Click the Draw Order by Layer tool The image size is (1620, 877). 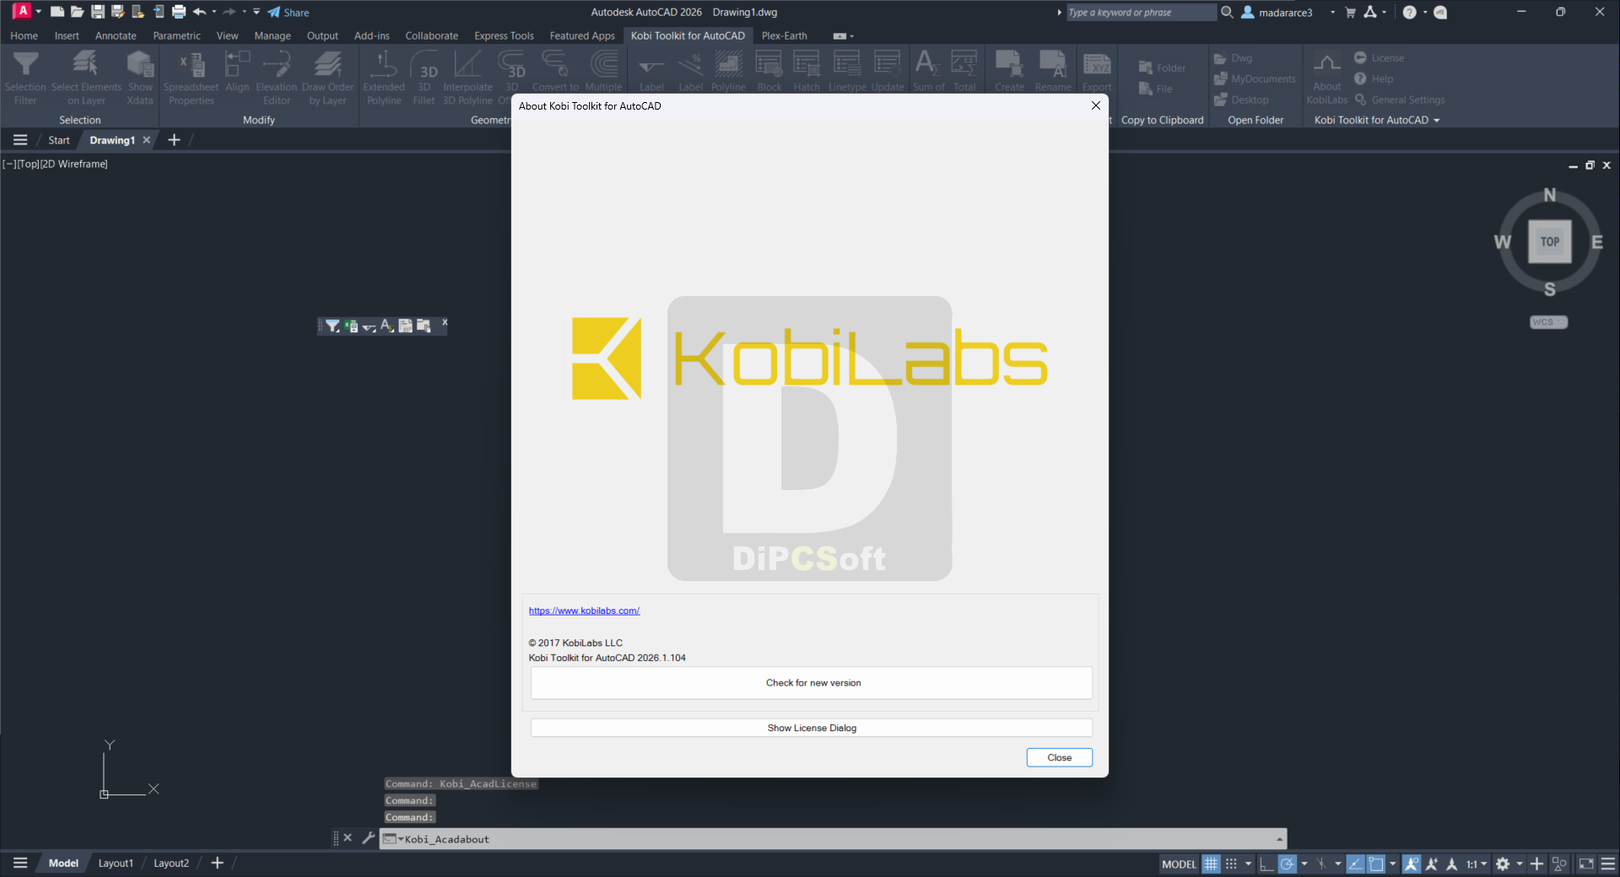point(327,78)
